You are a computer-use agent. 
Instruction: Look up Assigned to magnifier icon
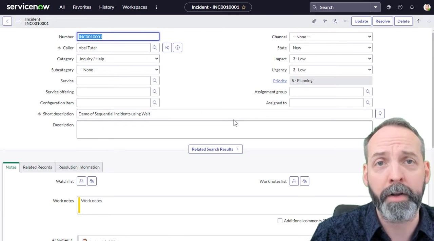pyautogui.click(x=368, y=103)
